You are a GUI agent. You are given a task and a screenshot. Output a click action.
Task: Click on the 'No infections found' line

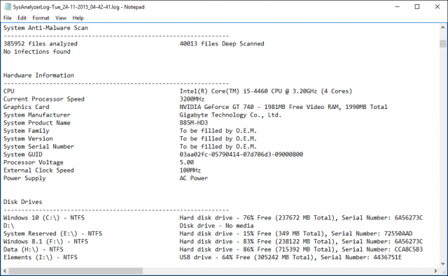(x=37, y=52)
